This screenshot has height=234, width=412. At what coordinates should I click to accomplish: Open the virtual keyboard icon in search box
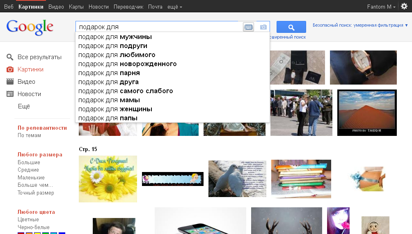coord(248,27)
